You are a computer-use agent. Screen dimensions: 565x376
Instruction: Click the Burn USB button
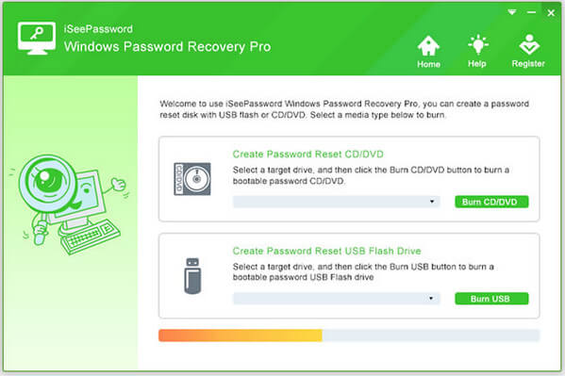click(491, 298)
